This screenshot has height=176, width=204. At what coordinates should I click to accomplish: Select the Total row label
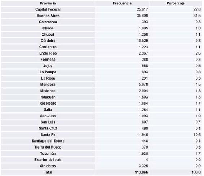(48, 172)
